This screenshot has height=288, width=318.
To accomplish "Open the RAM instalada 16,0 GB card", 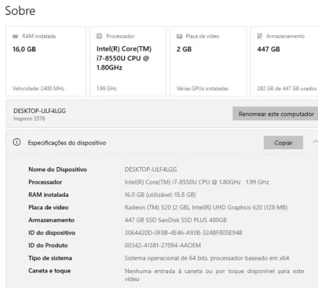I will pos(46,61).
